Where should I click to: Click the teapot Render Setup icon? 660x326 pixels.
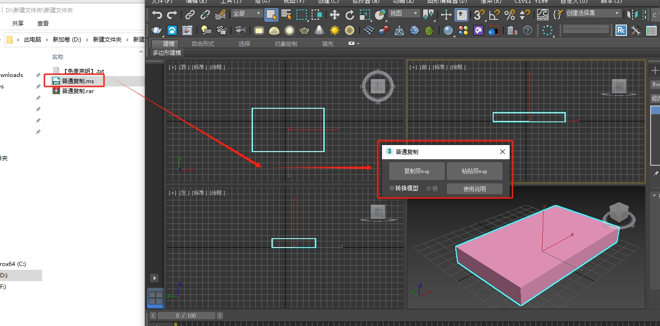click(157, 31)
